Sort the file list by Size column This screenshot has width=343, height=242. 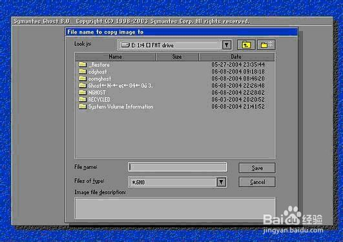(x=177, y=57)
